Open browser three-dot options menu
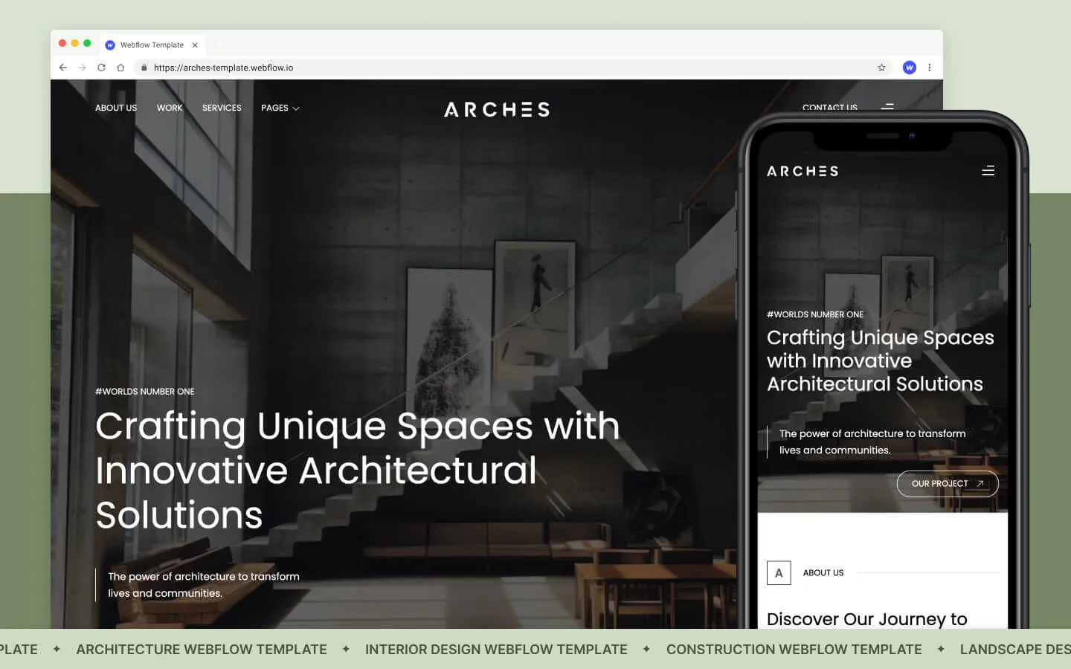Screen dimensions: 1071x669 coord(929,68)
